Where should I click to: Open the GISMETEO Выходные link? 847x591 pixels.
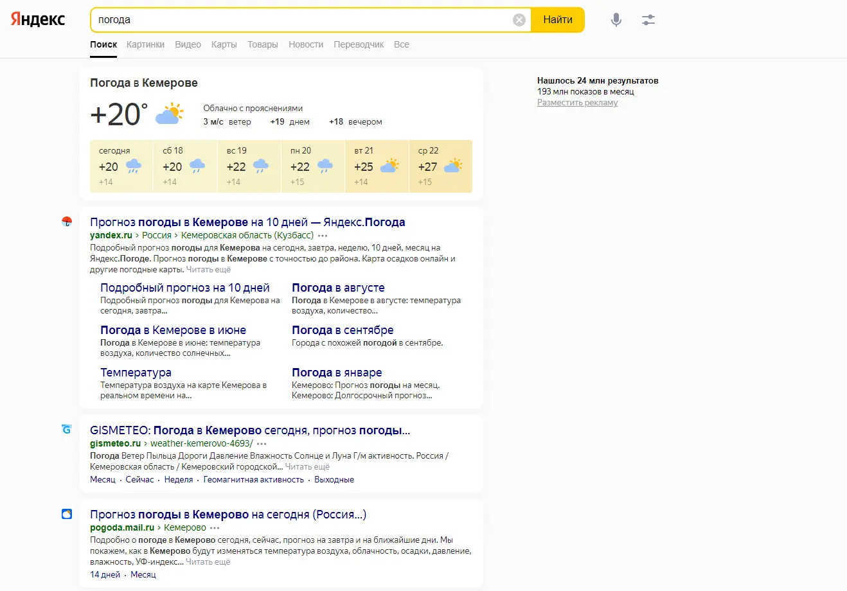[334, 480]
